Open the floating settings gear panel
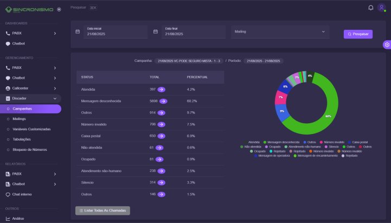This screenshot has width=391, height=223. tap(387, 45)
